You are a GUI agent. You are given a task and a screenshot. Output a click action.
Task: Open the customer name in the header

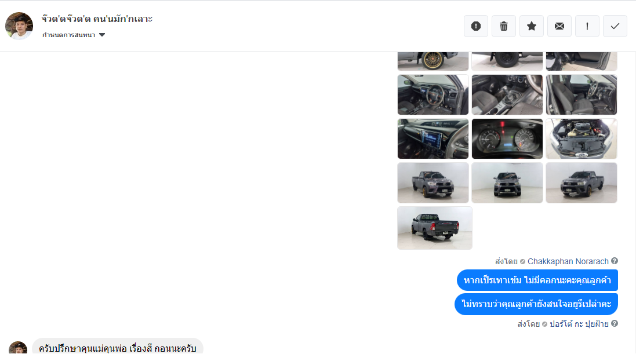97,19
